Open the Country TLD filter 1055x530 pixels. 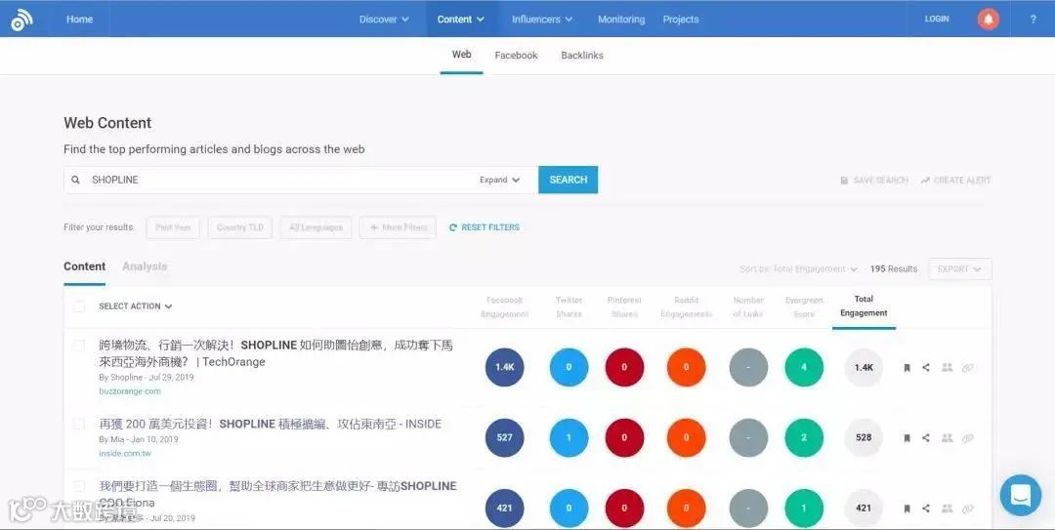click(240, 227)
